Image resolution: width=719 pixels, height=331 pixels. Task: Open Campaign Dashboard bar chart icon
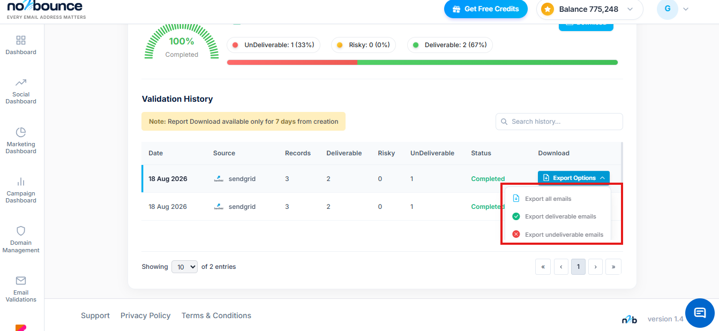[21, 182]
